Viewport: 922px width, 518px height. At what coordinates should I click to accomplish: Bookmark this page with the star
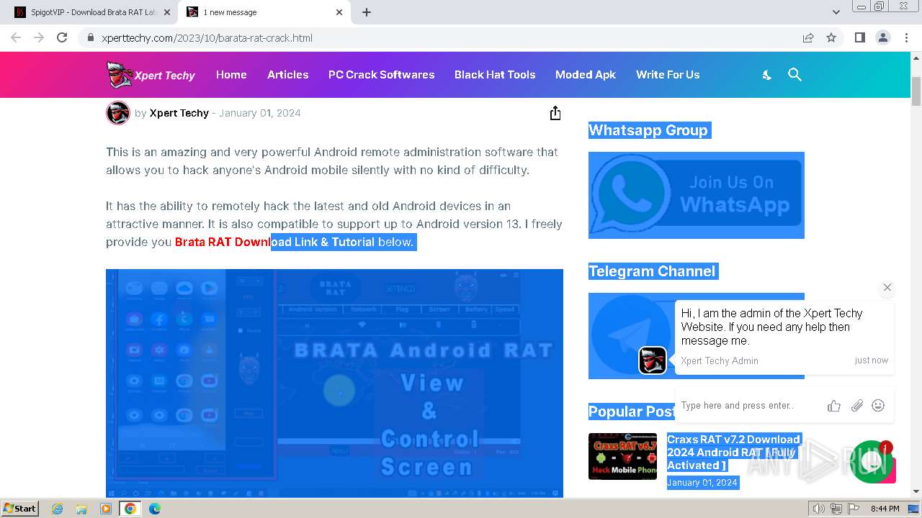pyautogui.click(x=831, y=37)
